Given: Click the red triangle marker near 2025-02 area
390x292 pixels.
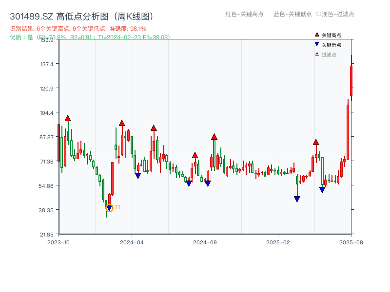Looking at the screenshot, I should pos(316,143).
